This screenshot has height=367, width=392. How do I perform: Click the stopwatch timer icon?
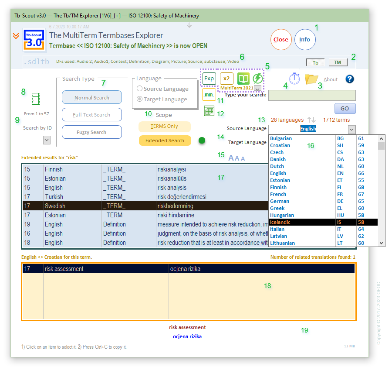tap(294, 79)
